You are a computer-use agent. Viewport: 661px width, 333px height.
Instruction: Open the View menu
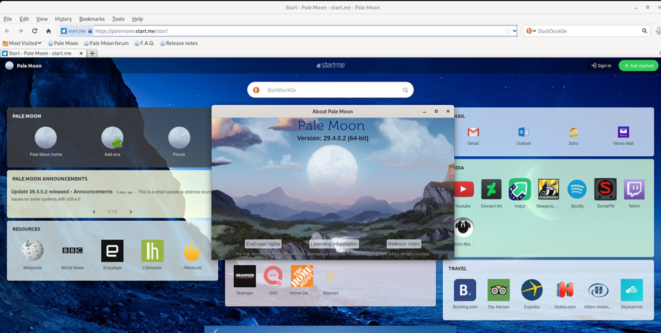[42, 19]
